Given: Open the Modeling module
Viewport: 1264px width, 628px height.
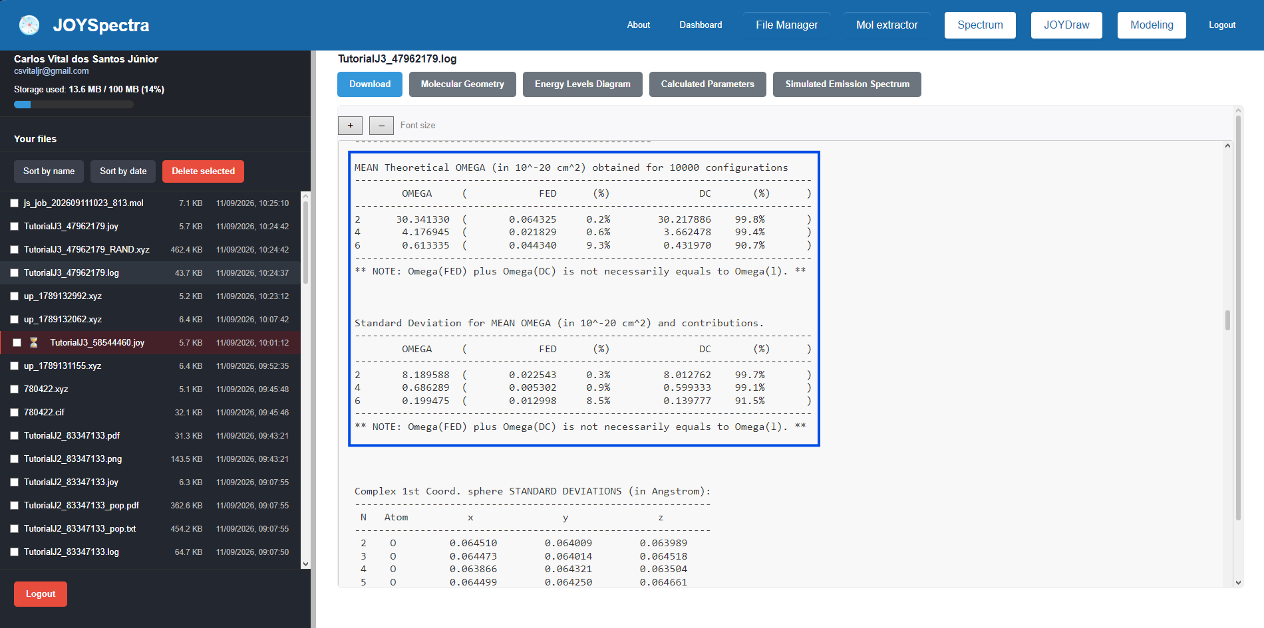Looking at the screenshot, I should point(1152,25).
